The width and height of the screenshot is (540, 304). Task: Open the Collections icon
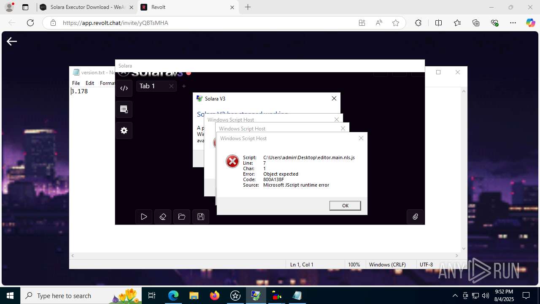(476, 23)
